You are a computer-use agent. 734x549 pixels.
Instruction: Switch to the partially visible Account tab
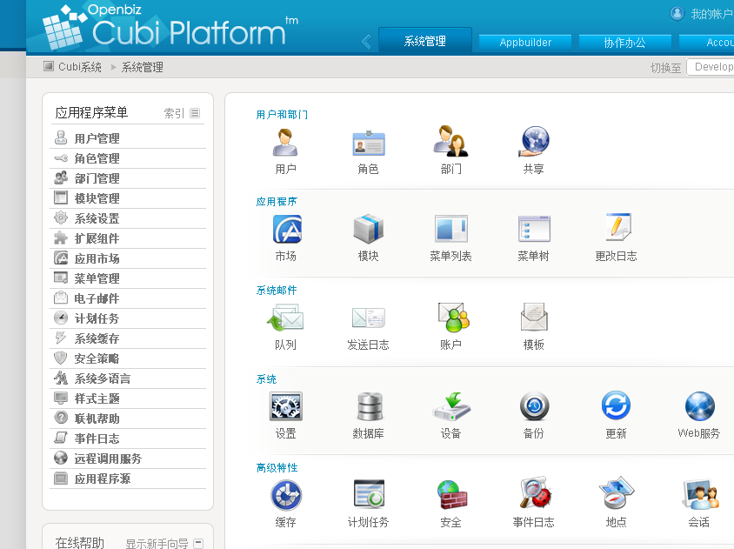point(706,43)
